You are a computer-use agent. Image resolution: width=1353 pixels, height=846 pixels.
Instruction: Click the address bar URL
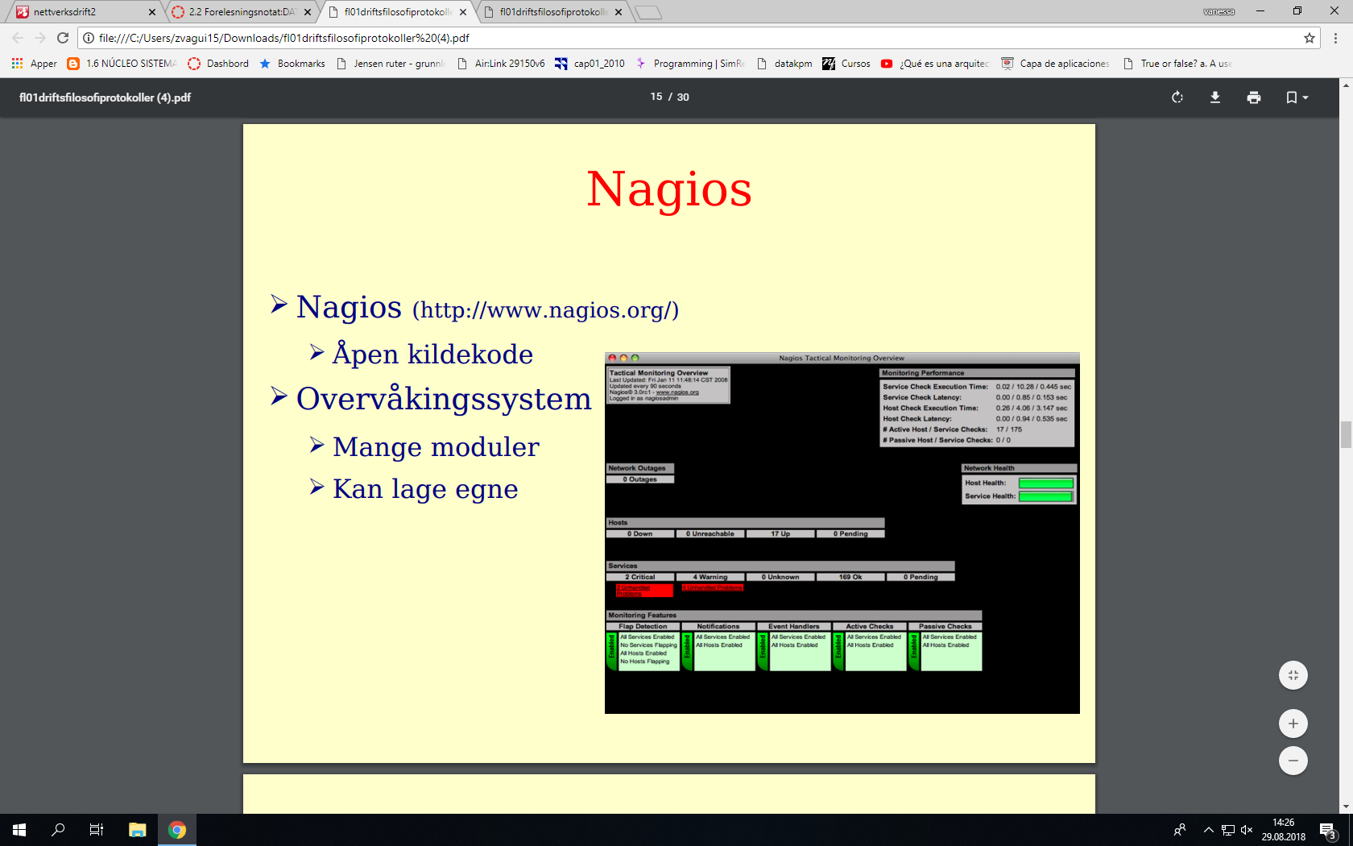tap(284, 38)
